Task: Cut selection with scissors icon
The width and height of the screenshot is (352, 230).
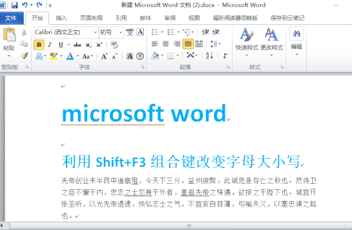Action: click(24, 33)
